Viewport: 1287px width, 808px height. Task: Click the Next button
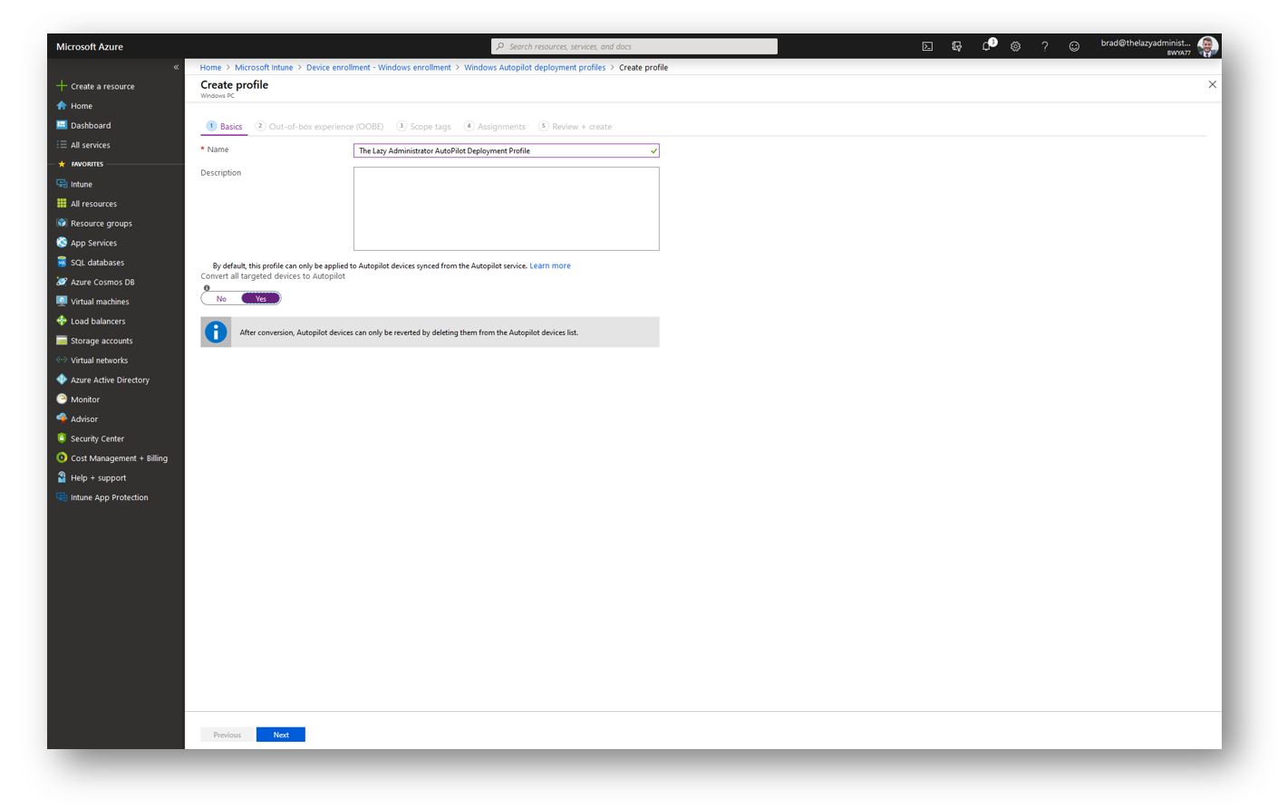tap(281, 735)
